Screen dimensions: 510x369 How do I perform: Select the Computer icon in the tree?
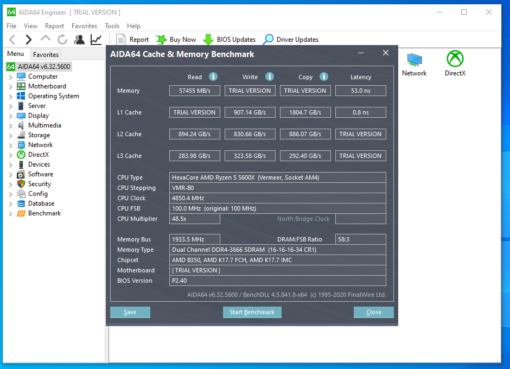21,77
